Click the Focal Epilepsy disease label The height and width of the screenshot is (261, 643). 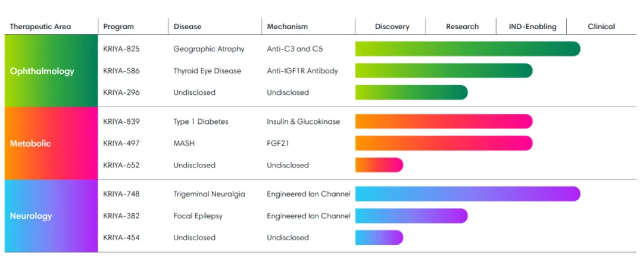point(198,216)
